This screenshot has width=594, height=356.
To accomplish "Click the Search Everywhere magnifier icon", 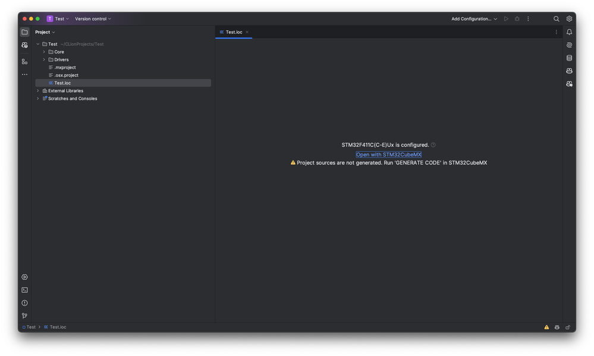I will (556, 18).
